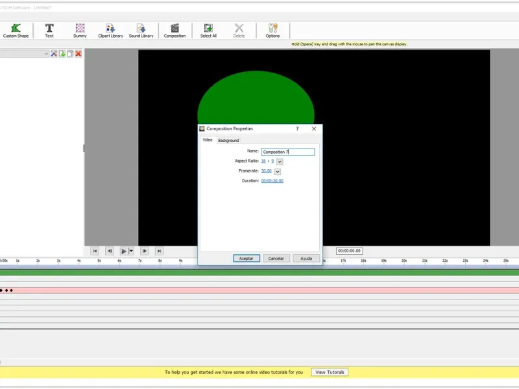Image resolution: width=519 pixels, height=389 pixels.
Task: Open the Clipart Library
Action: point(110,30)
